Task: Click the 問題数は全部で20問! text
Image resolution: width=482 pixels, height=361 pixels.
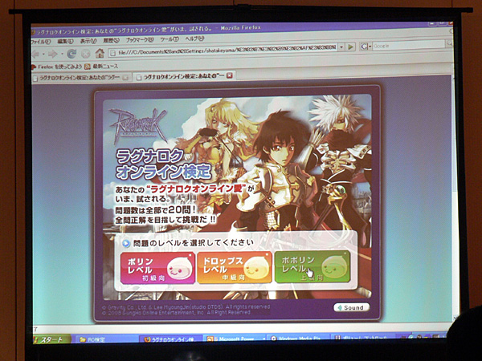Action: pyautogui.click(x=156, y=210)
